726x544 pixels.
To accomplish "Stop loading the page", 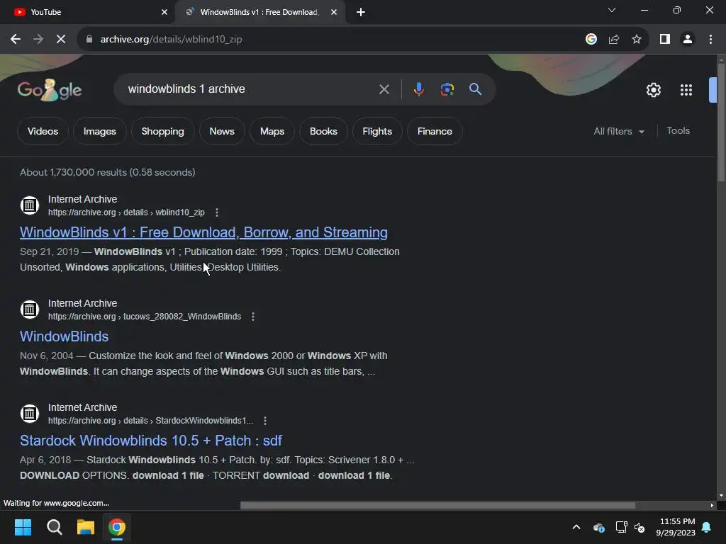I will [x=61, y=40].
